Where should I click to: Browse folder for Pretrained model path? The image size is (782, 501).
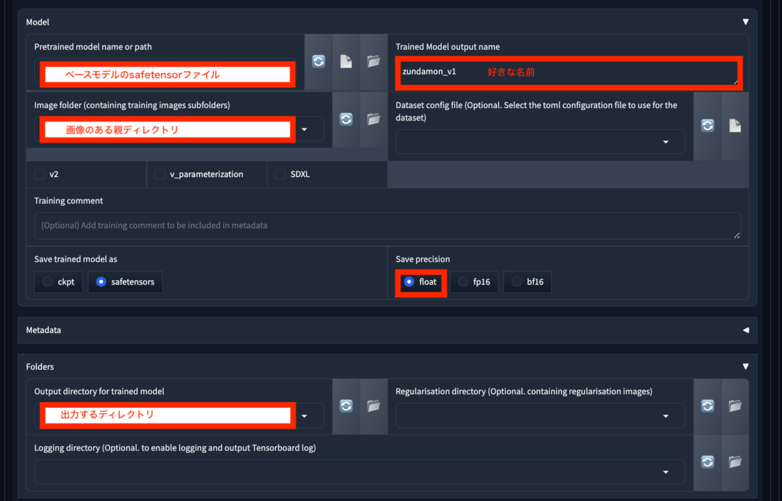(373, 62)
